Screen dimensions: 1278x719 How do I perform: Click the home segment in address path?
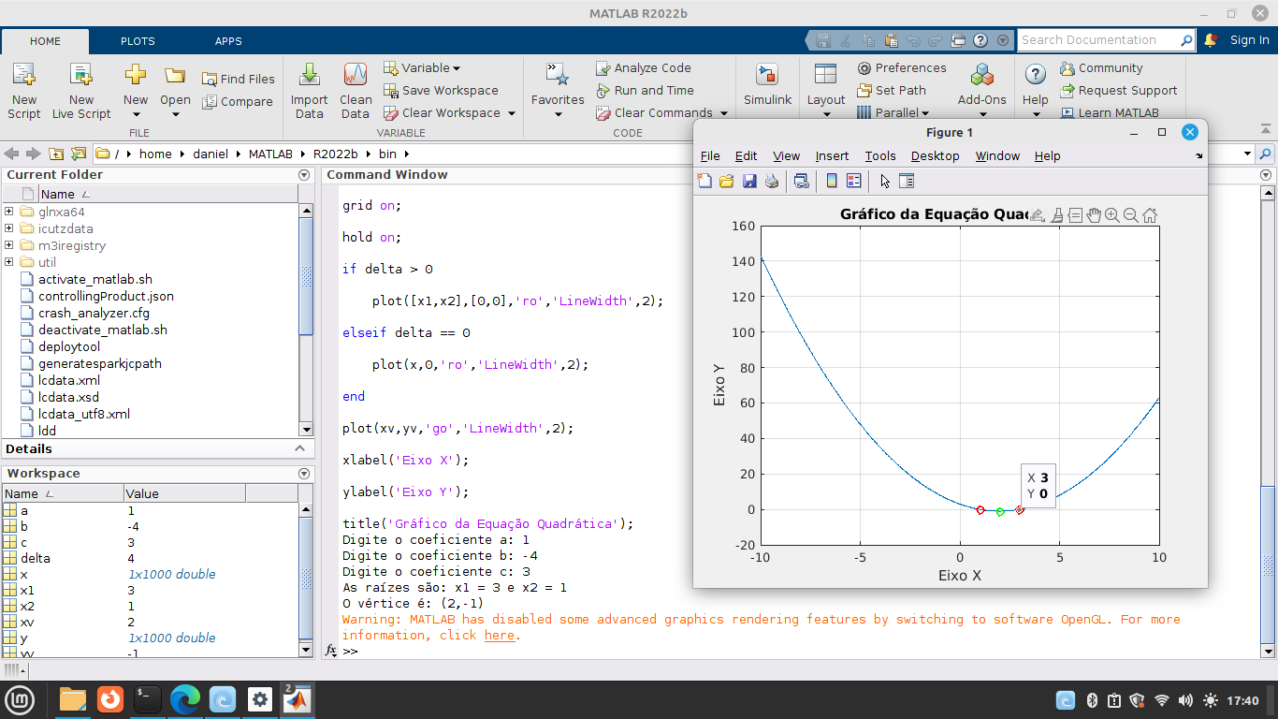[155, 154]
